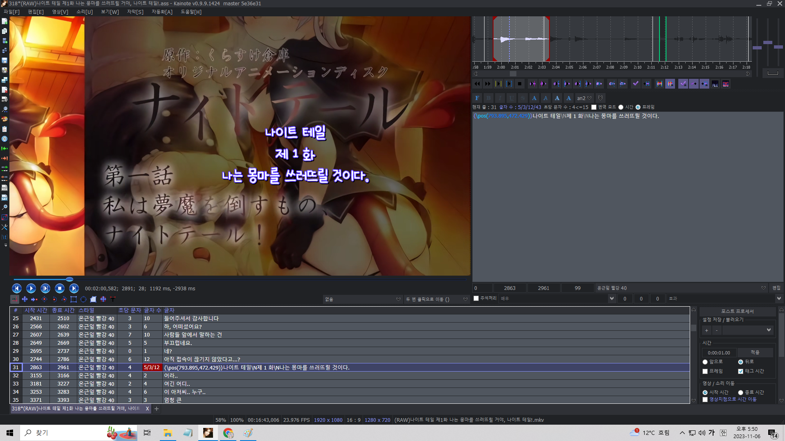785x441 pixels.
Task: Open File Explorer from the taskbar
Action: (168, 433)
